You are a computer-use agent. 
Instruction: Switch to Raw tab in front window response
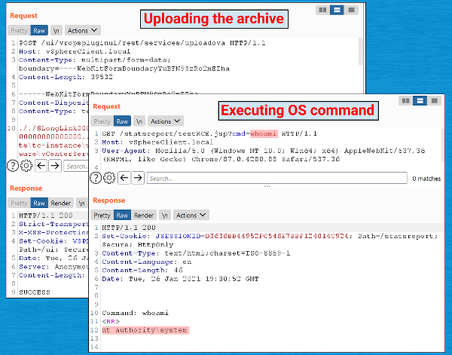(122, 215)
